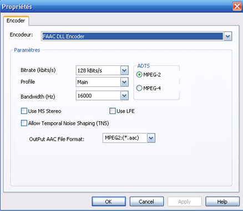Select the MPEG-2 ADTS radio button

click(x=139, y=75)
